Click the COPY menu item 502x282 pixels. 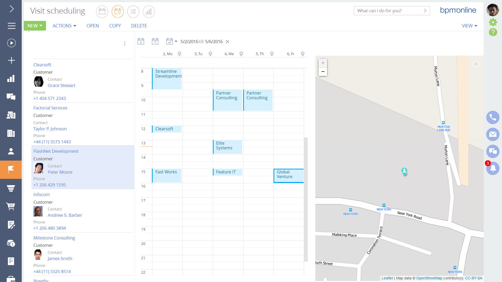tap(115, 26)
